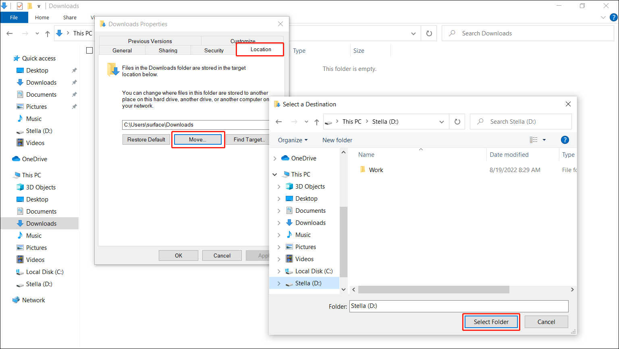Click the Explorer help icon

click(613, 17)
